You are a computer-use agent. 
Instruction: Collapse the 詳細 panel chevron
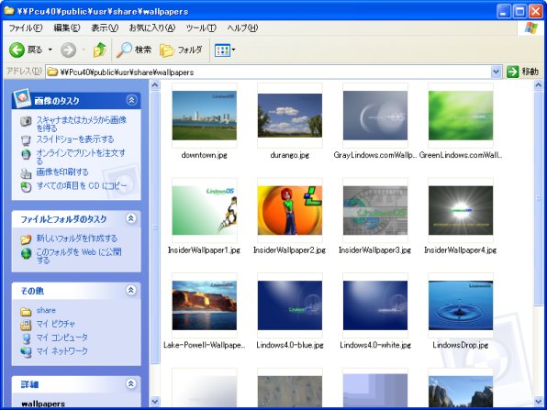[x=131, y=383]
